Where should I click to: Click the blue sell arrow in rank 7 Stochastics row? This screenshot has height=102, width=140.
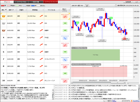[x=65, y=60]
